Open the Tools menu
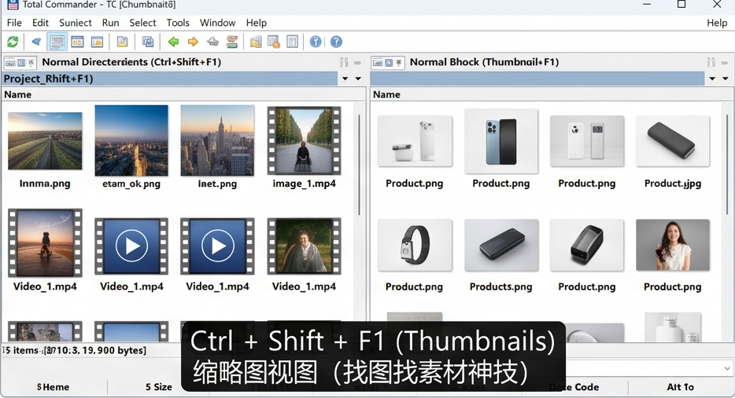Image resolution: width=735 pixels, height=398 pixels. pyautogui.click(x=178, y=23)
